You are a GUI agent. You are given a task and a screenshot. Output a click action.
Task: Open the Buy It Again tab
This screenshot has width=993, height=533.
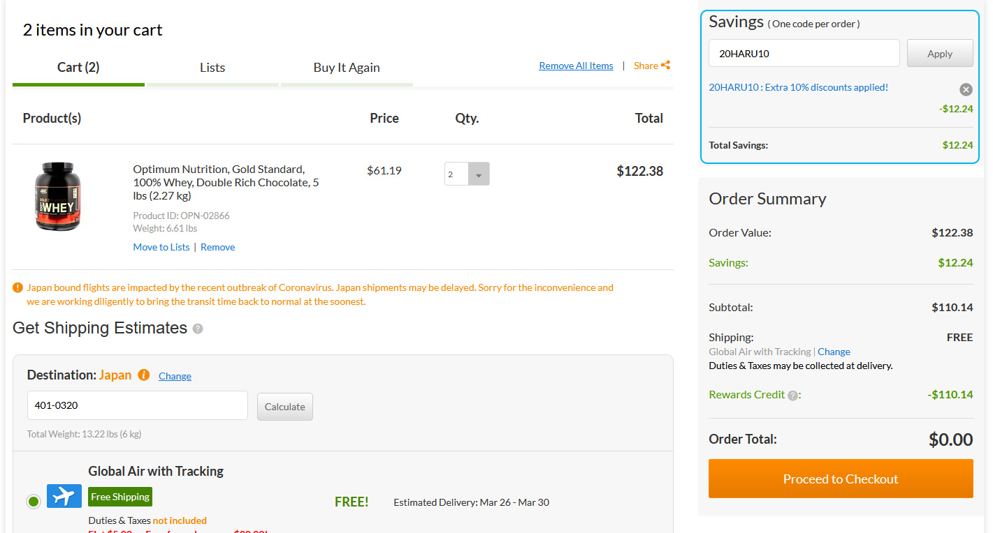pos(347,68)
